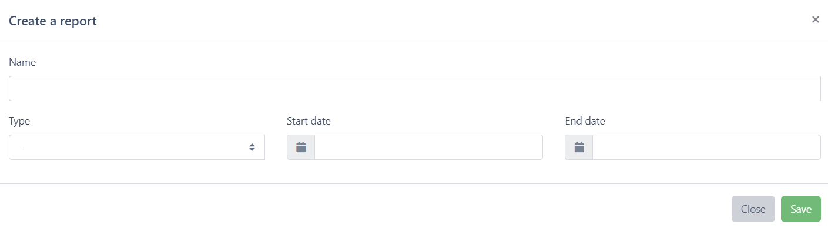Open the date picker for Start date
This screenshot has height=231, width=828.
pos(301,147)
